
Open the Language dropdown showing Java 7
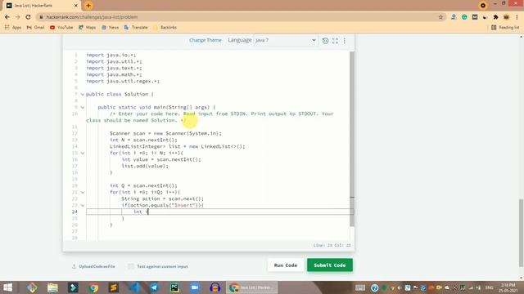tap(285, 40)
